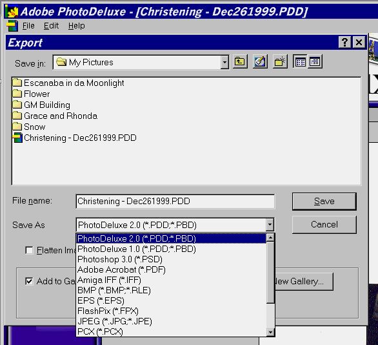Choose BMP (*.BMP;*.RLE) format
Viewport: 378px width, 345px height.
[171, 290]
